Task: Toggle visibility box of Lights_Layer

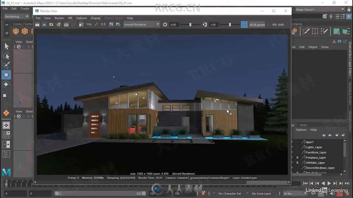Action: click(x=297, y=147)
